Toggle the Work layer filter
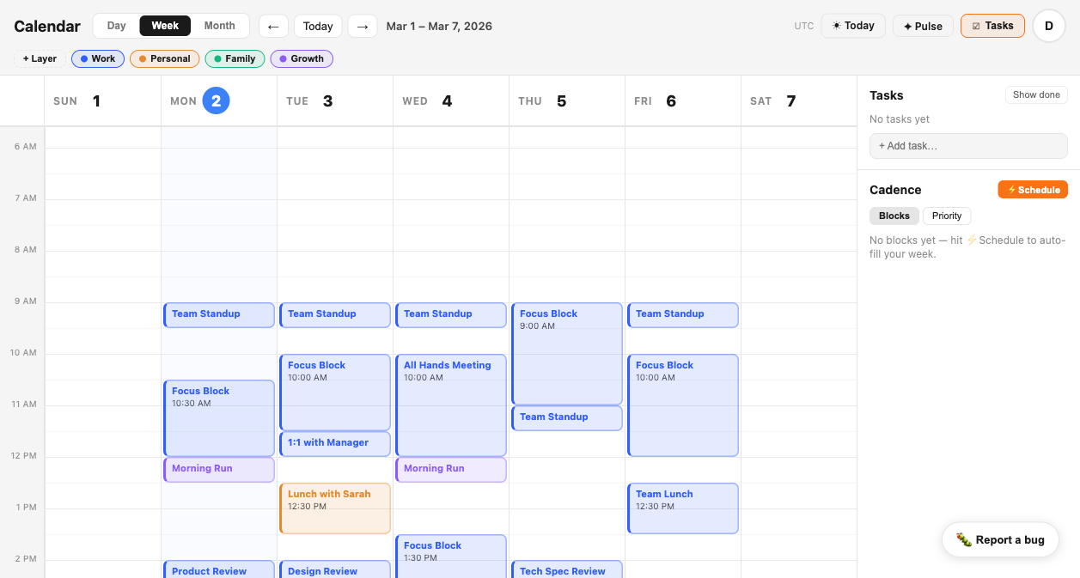 [x=98, y=58]
